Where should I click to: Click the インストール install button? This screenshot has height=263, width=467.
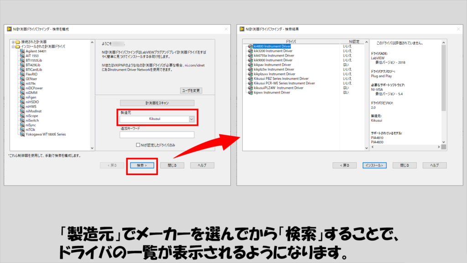point(374,165)
